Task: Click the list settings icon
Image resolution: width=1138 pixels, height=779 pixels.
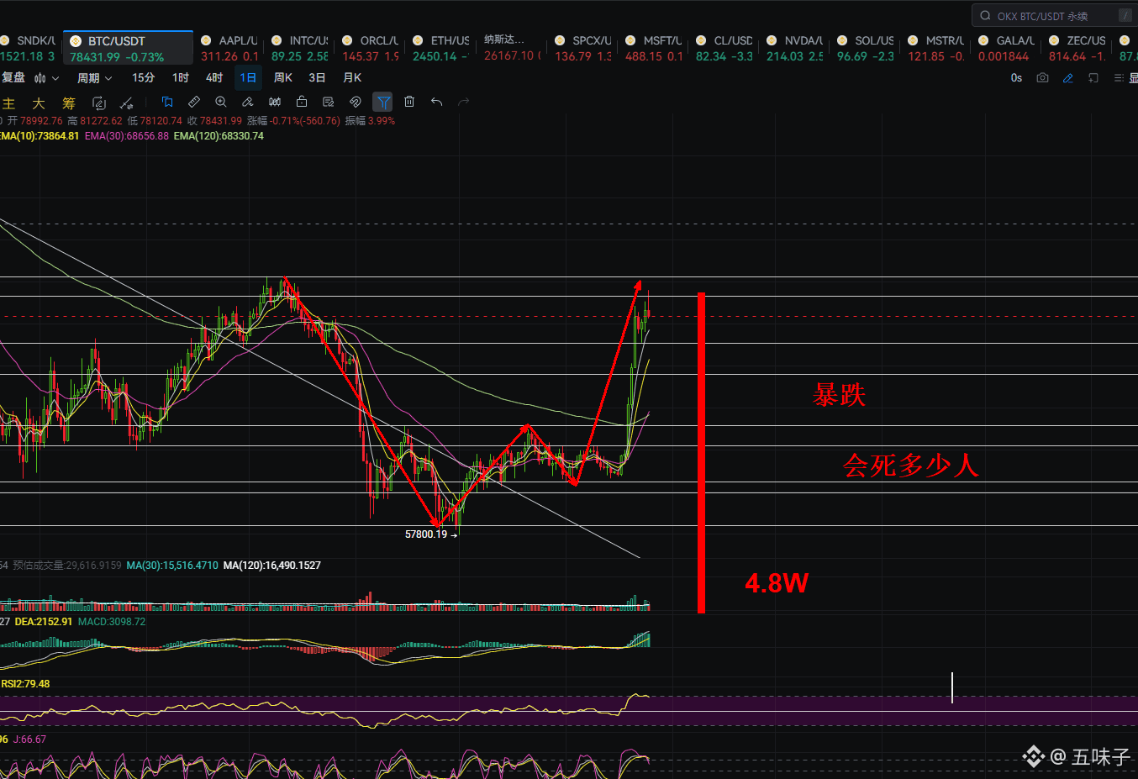Action: [1119, 78]
